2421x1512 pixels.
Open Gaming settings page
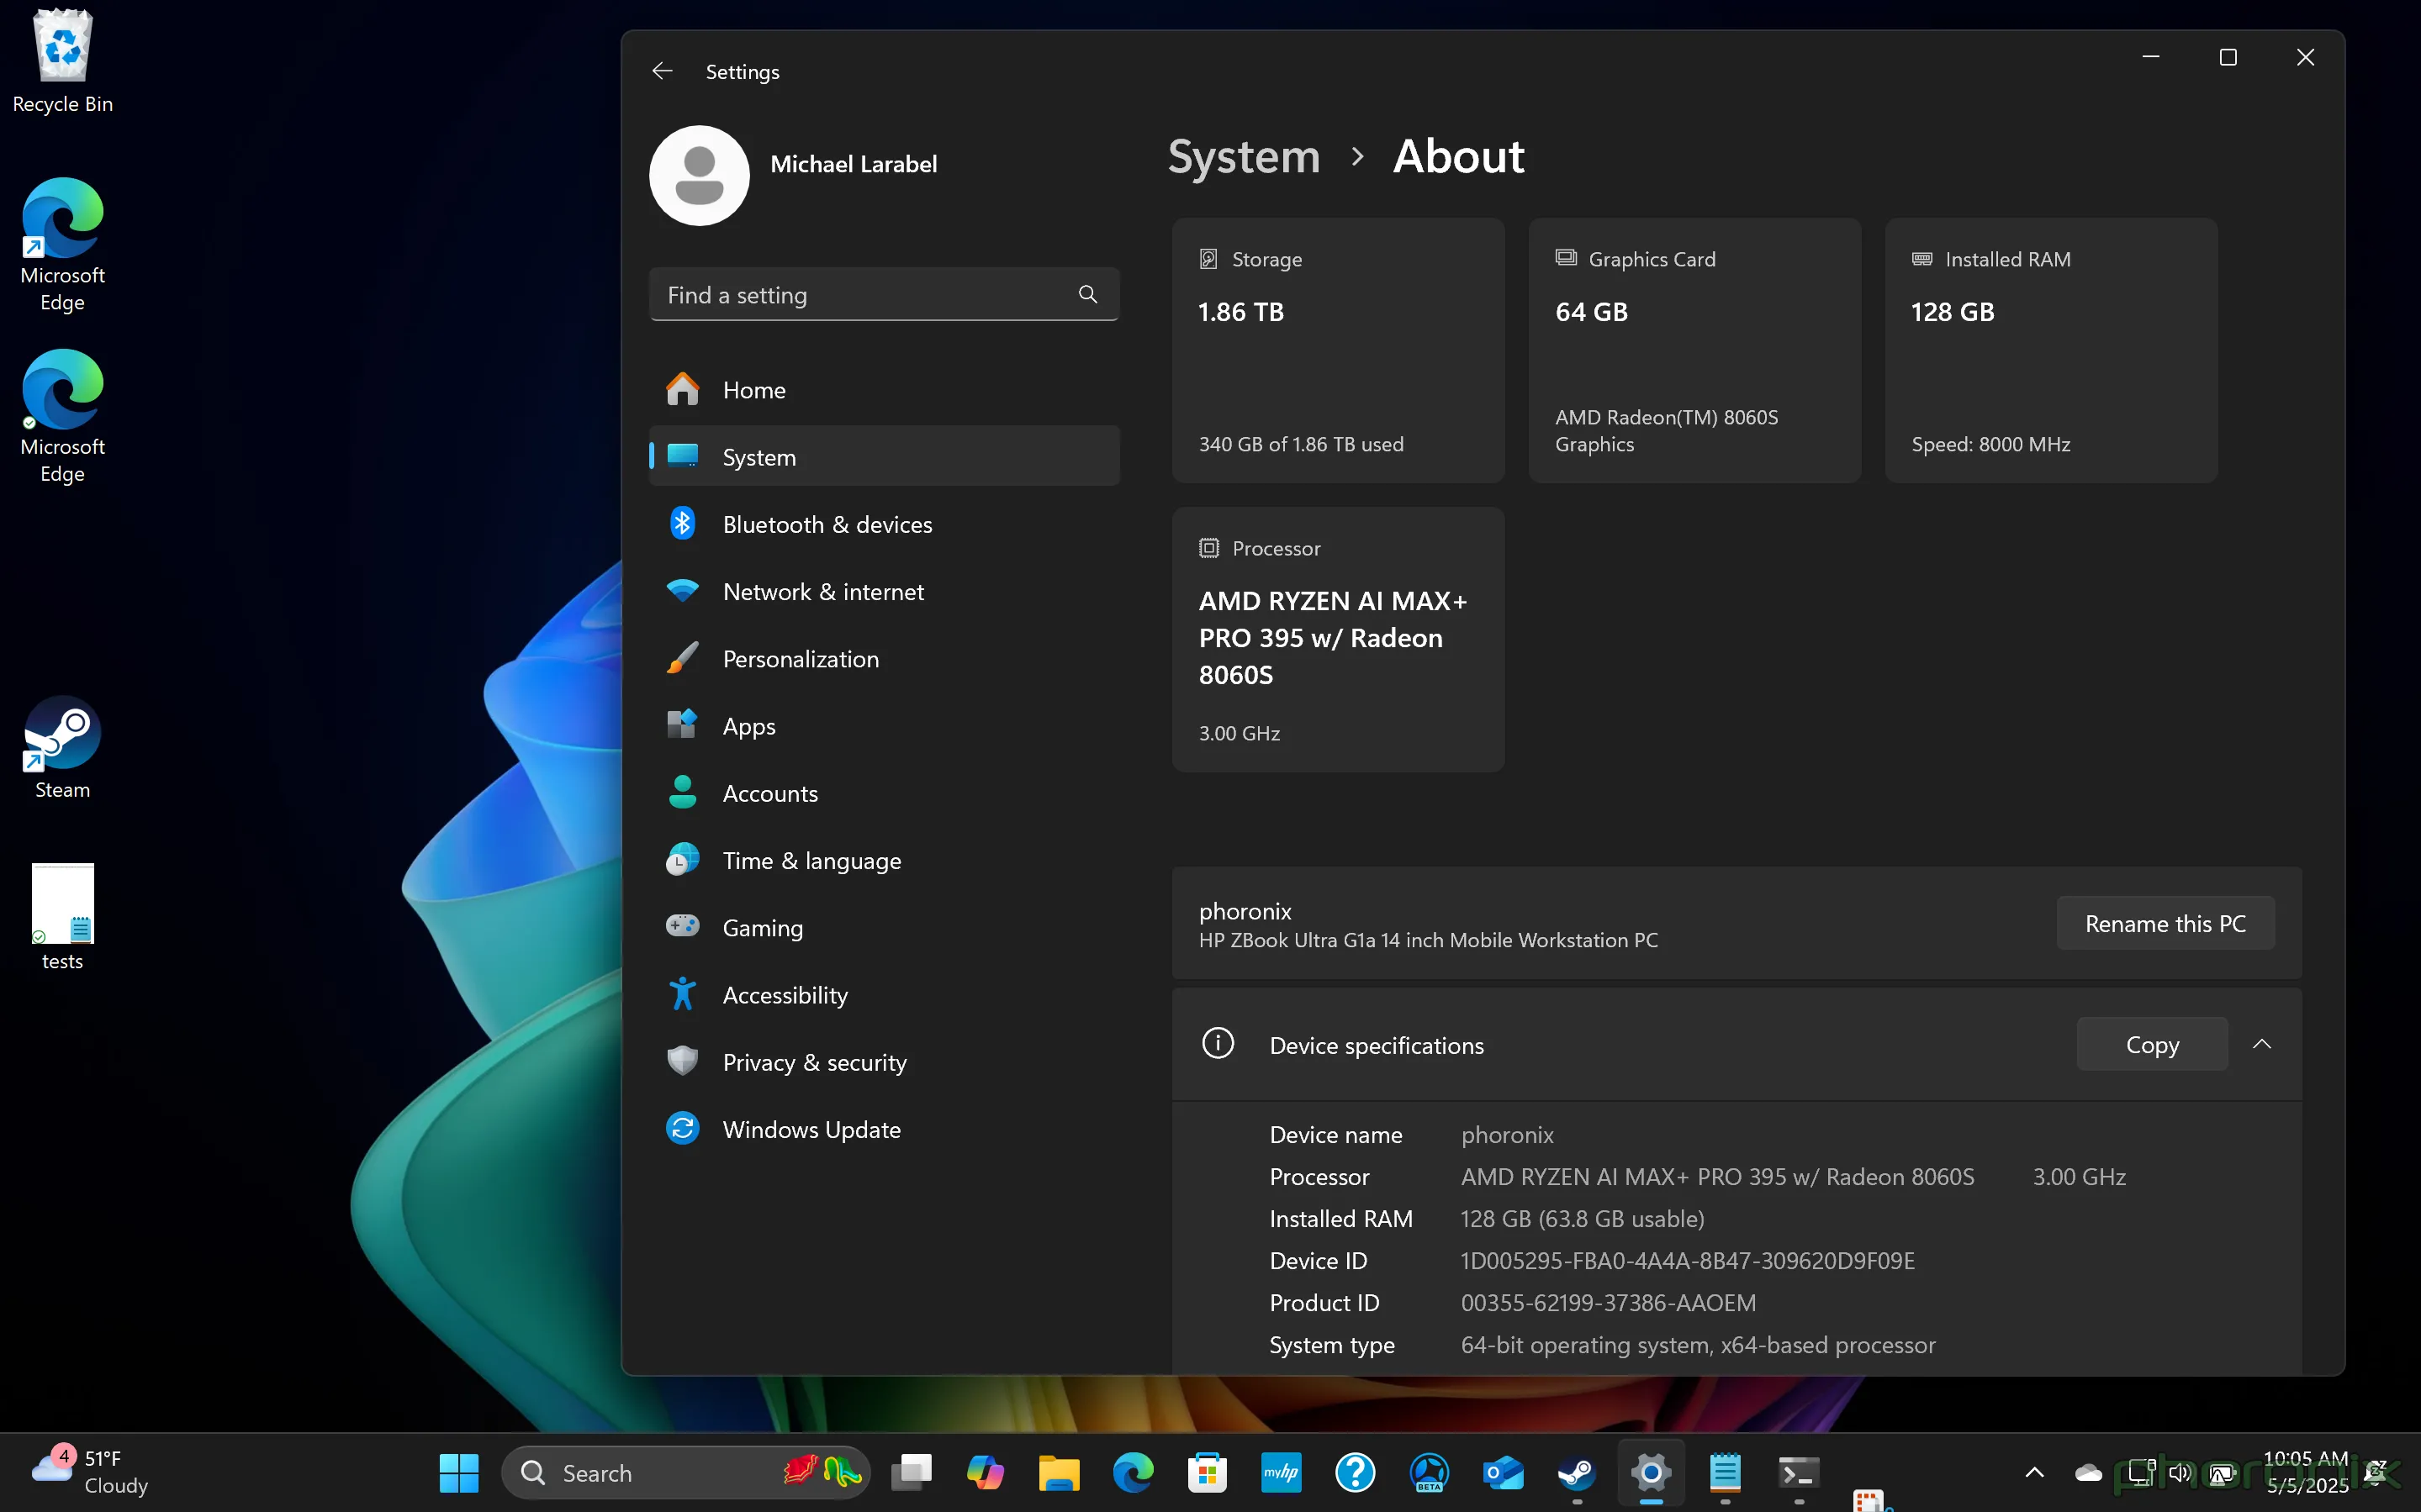[x=763, y=928]
